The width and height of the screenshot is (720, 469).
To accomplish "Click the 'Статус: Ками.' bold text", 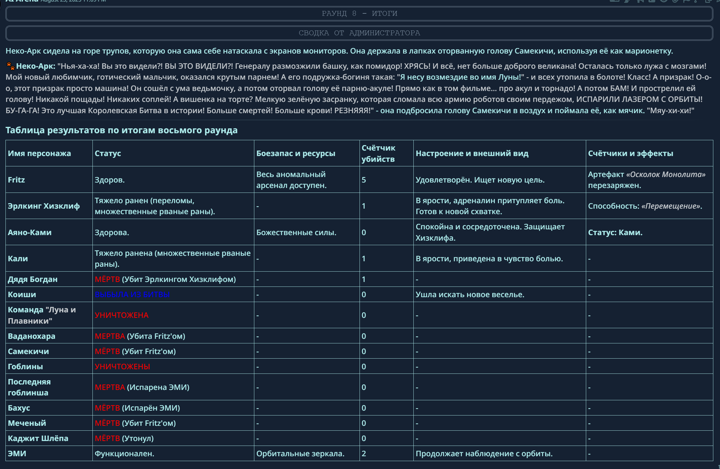I will (x=615, y=232).
